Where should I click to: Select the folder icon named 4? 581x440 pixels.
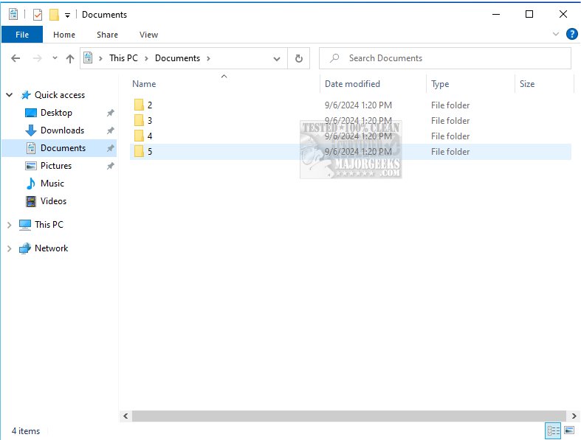(x=139, y=136)
